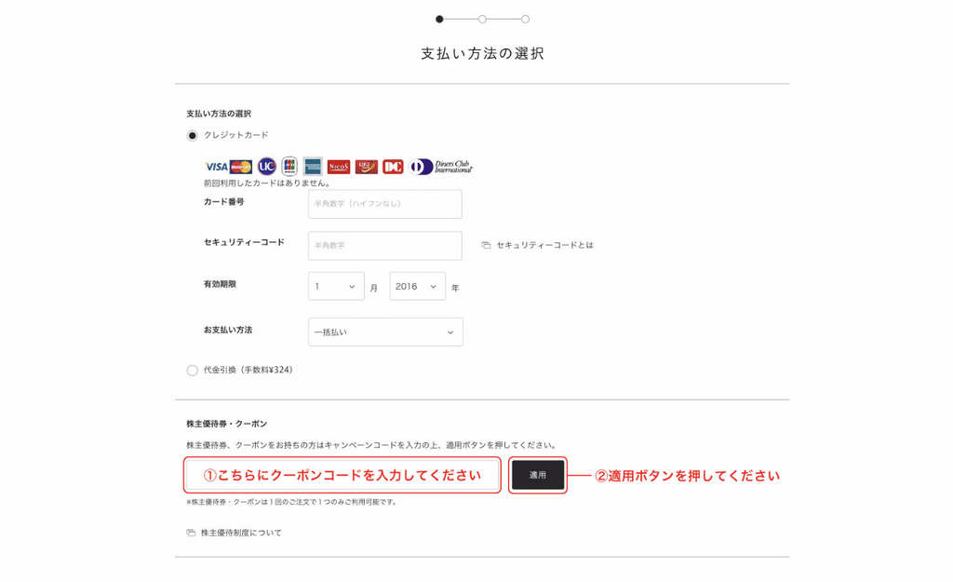Click the card icon beside セキュリティーコードとは
Viewport: 953px width, 582px height.
coord(486,245)
